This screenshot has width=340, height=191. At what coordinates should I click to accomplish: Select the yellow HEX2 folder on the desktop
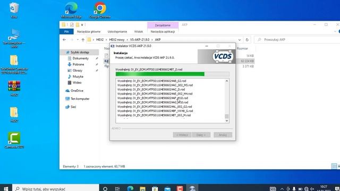pos(14,115)
